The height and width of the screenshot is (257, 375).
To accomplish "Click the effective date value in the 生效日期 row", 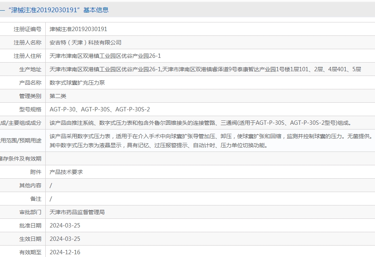I will click(x=65, y=239).
